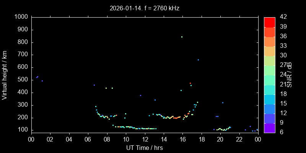Click the 'UT Time / hrs' axis label
This screenshot has height=153, width=306.
144,148
